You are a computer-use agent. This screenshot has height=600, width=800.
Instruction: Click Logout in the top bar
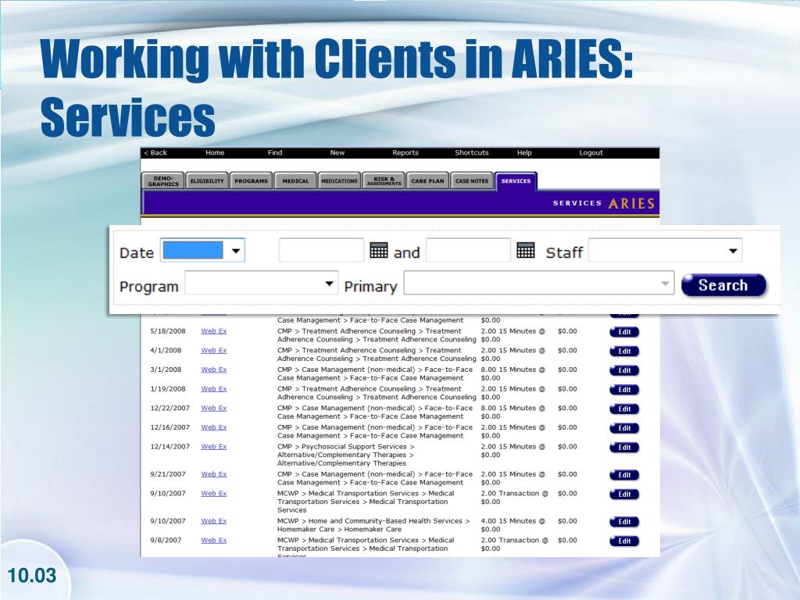coord(591,152)
